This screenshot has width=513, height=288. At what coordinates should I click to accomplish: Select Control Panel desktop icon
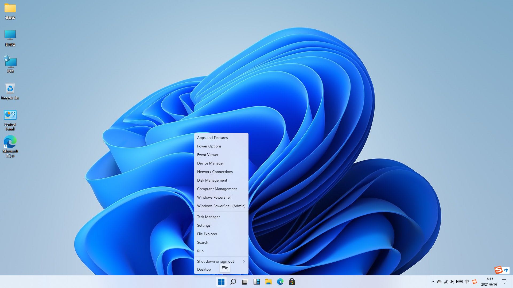[10, 120]
